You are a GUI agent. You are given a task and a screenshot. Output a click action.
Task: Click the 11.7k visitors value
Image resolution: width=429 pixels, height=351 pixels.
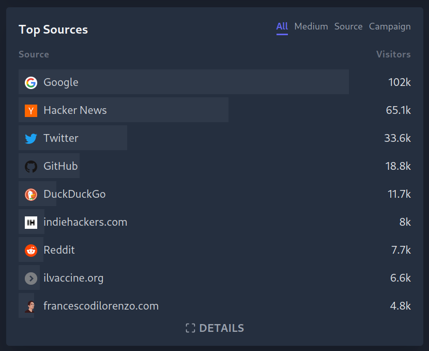[399, 194]
